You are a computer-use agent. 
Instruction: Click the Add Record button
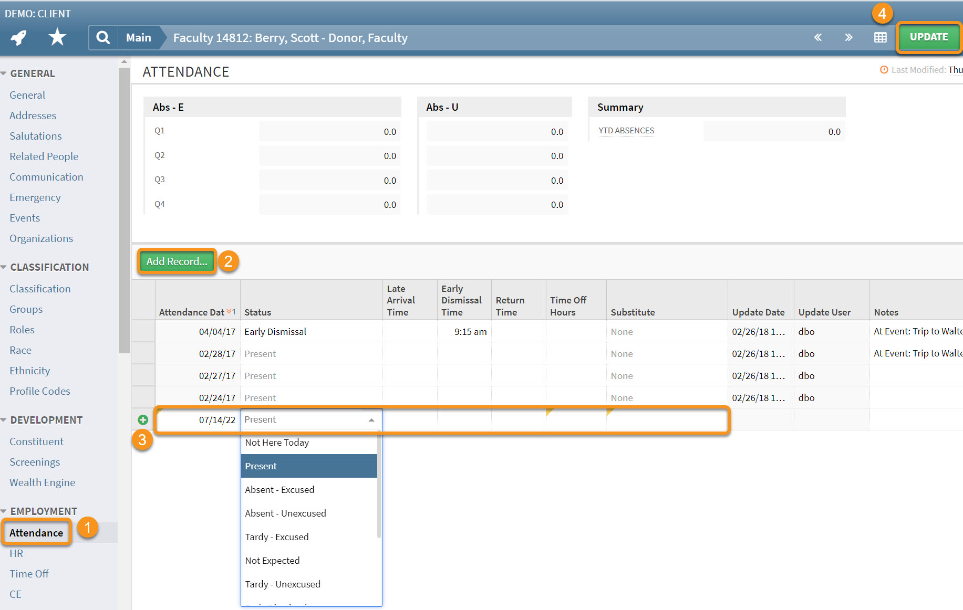coord(177,261)
